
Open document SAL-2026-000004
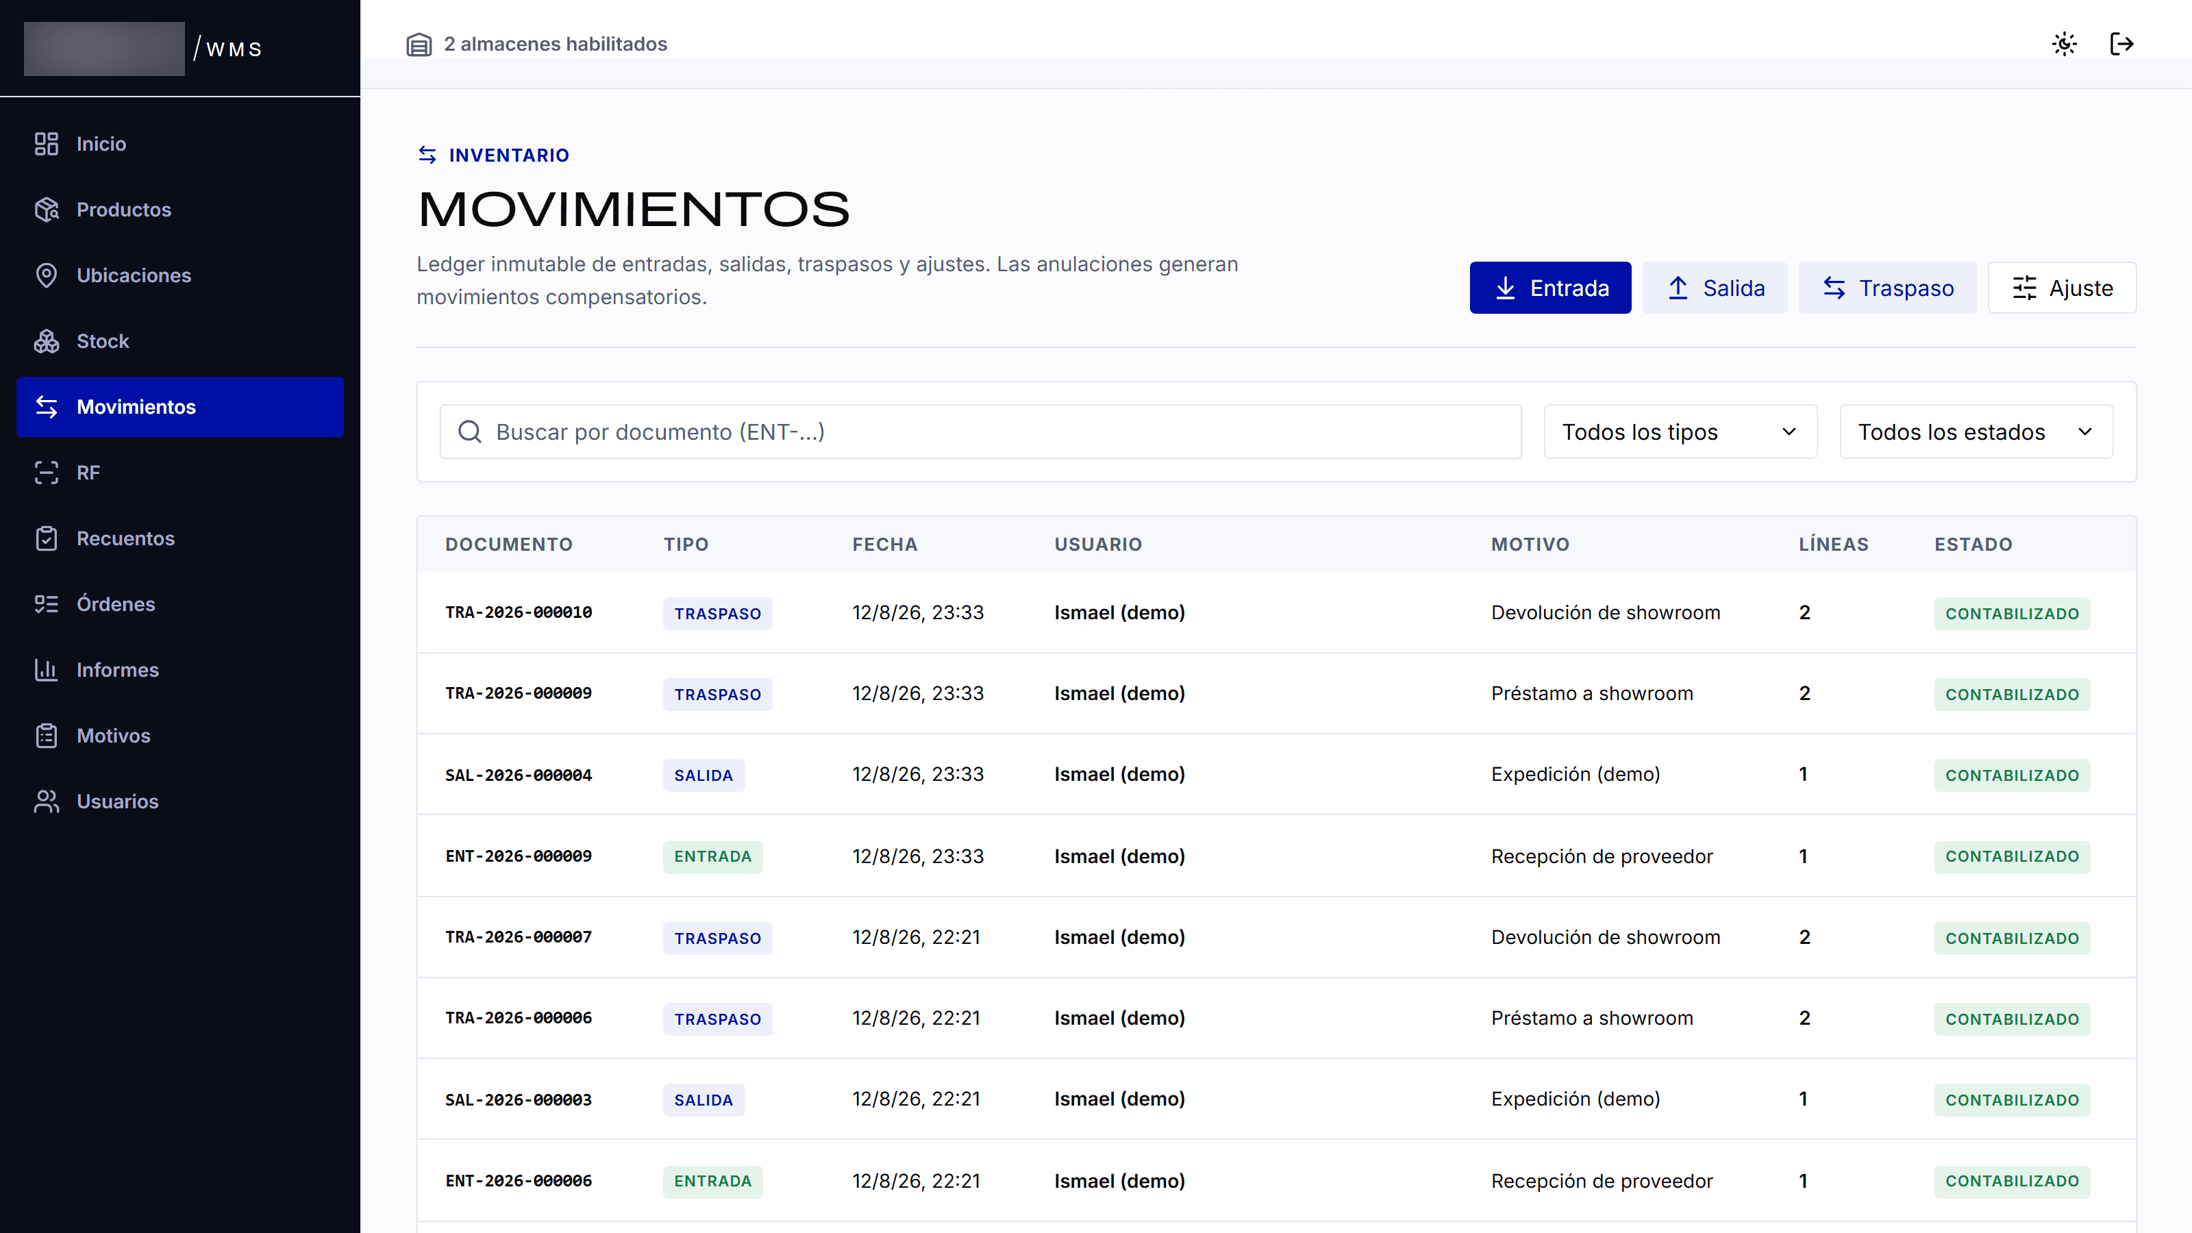(519, 775)
